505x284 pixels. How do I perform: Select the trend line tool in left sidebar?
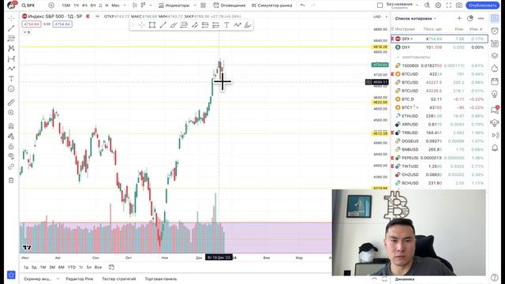coord(11,28)
